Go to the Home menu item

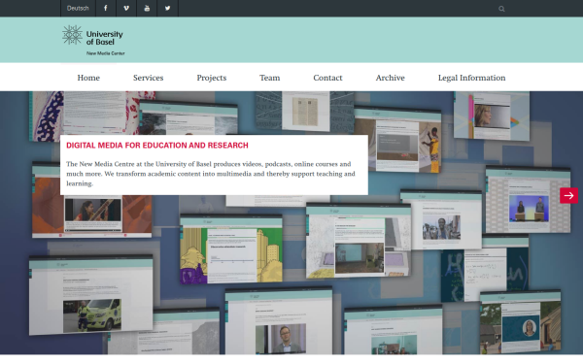pos(88,78)
